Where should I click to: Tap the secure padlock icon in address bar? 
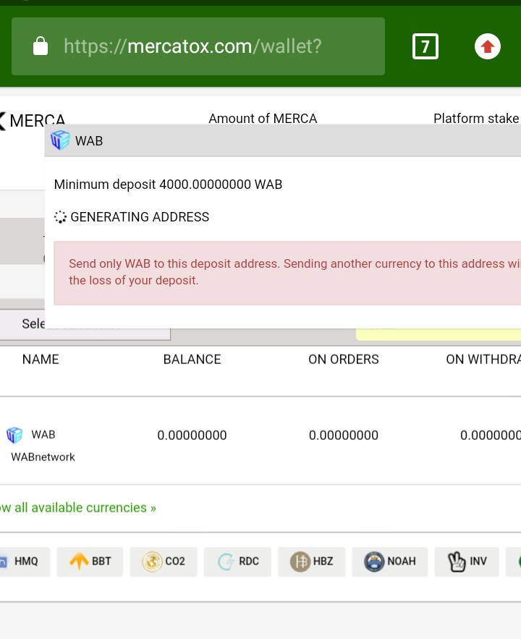point(41,46)
